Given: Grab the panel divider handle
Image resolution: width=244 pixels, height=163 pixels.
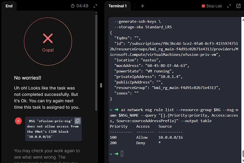Looking at the screenshot, I should (x=101, y=85).
